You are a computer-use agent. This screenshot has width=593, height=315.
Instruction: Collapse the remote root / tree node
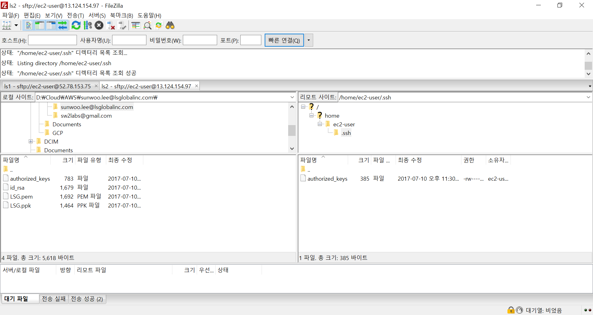pos(303,107)
